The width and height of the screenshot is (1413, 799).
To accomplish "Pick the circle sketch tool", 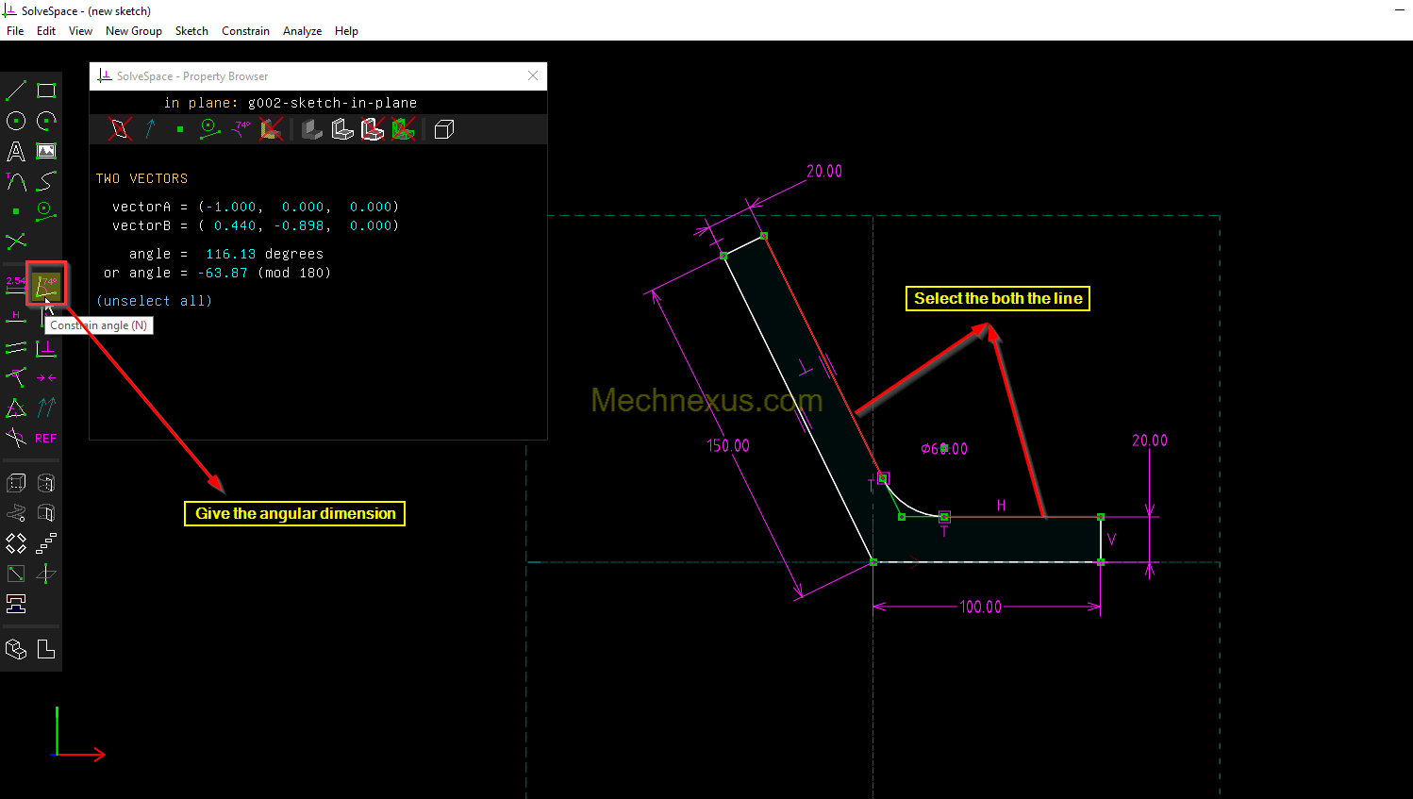I will 16,121.
